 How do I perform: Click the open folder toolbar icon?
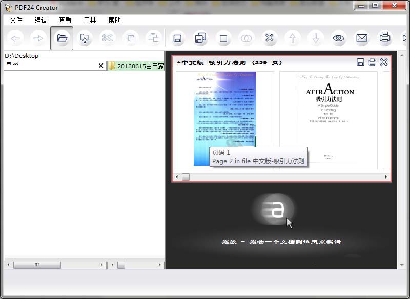coord(62,38)
